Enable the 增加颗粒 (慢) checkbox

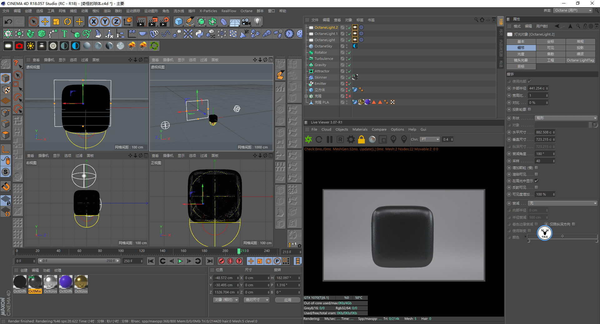[x=536, y=167]
